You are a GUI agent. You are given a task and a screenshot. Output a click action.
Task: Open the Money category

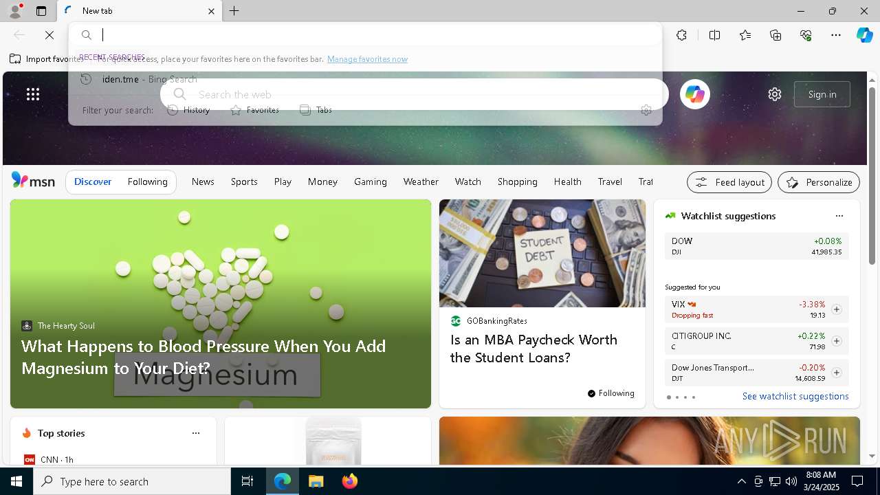click(x=322, y=181)
